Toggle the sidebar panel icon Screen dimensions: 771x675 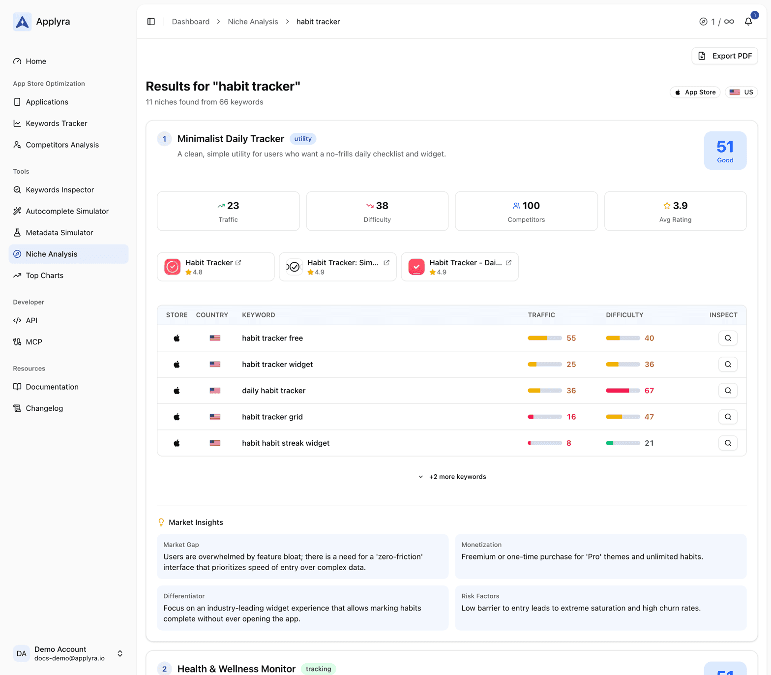151,22
